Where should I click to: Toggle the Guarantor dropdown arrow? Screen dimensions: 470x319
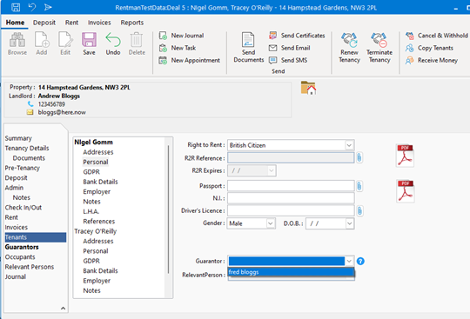pyautogui.click(x=349, y=261)
